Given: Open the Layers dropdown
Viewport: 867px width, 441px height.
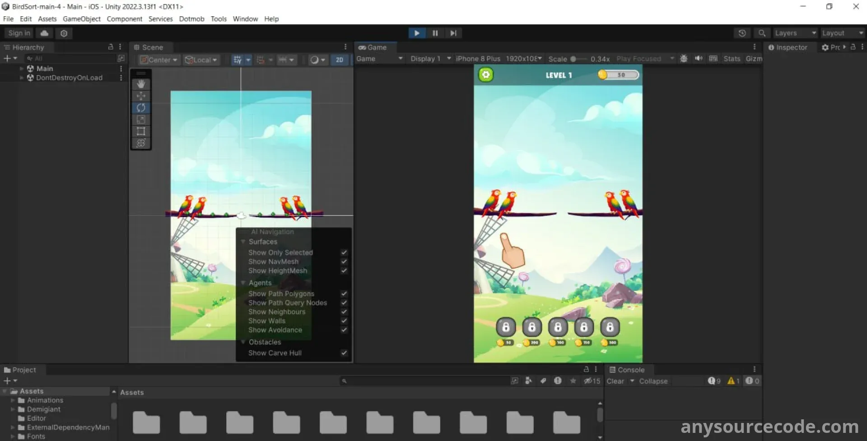Looking at the screenshot, I should tap(795, 33).
